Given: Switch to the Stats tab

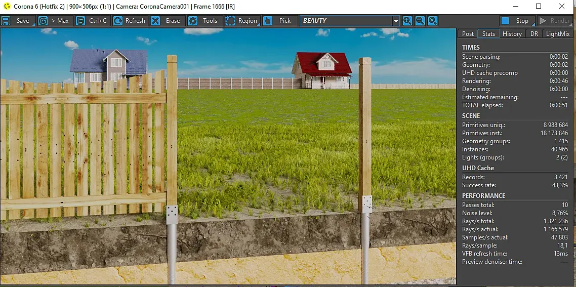Looking at the screenshot, I should [x=488, y=33].
